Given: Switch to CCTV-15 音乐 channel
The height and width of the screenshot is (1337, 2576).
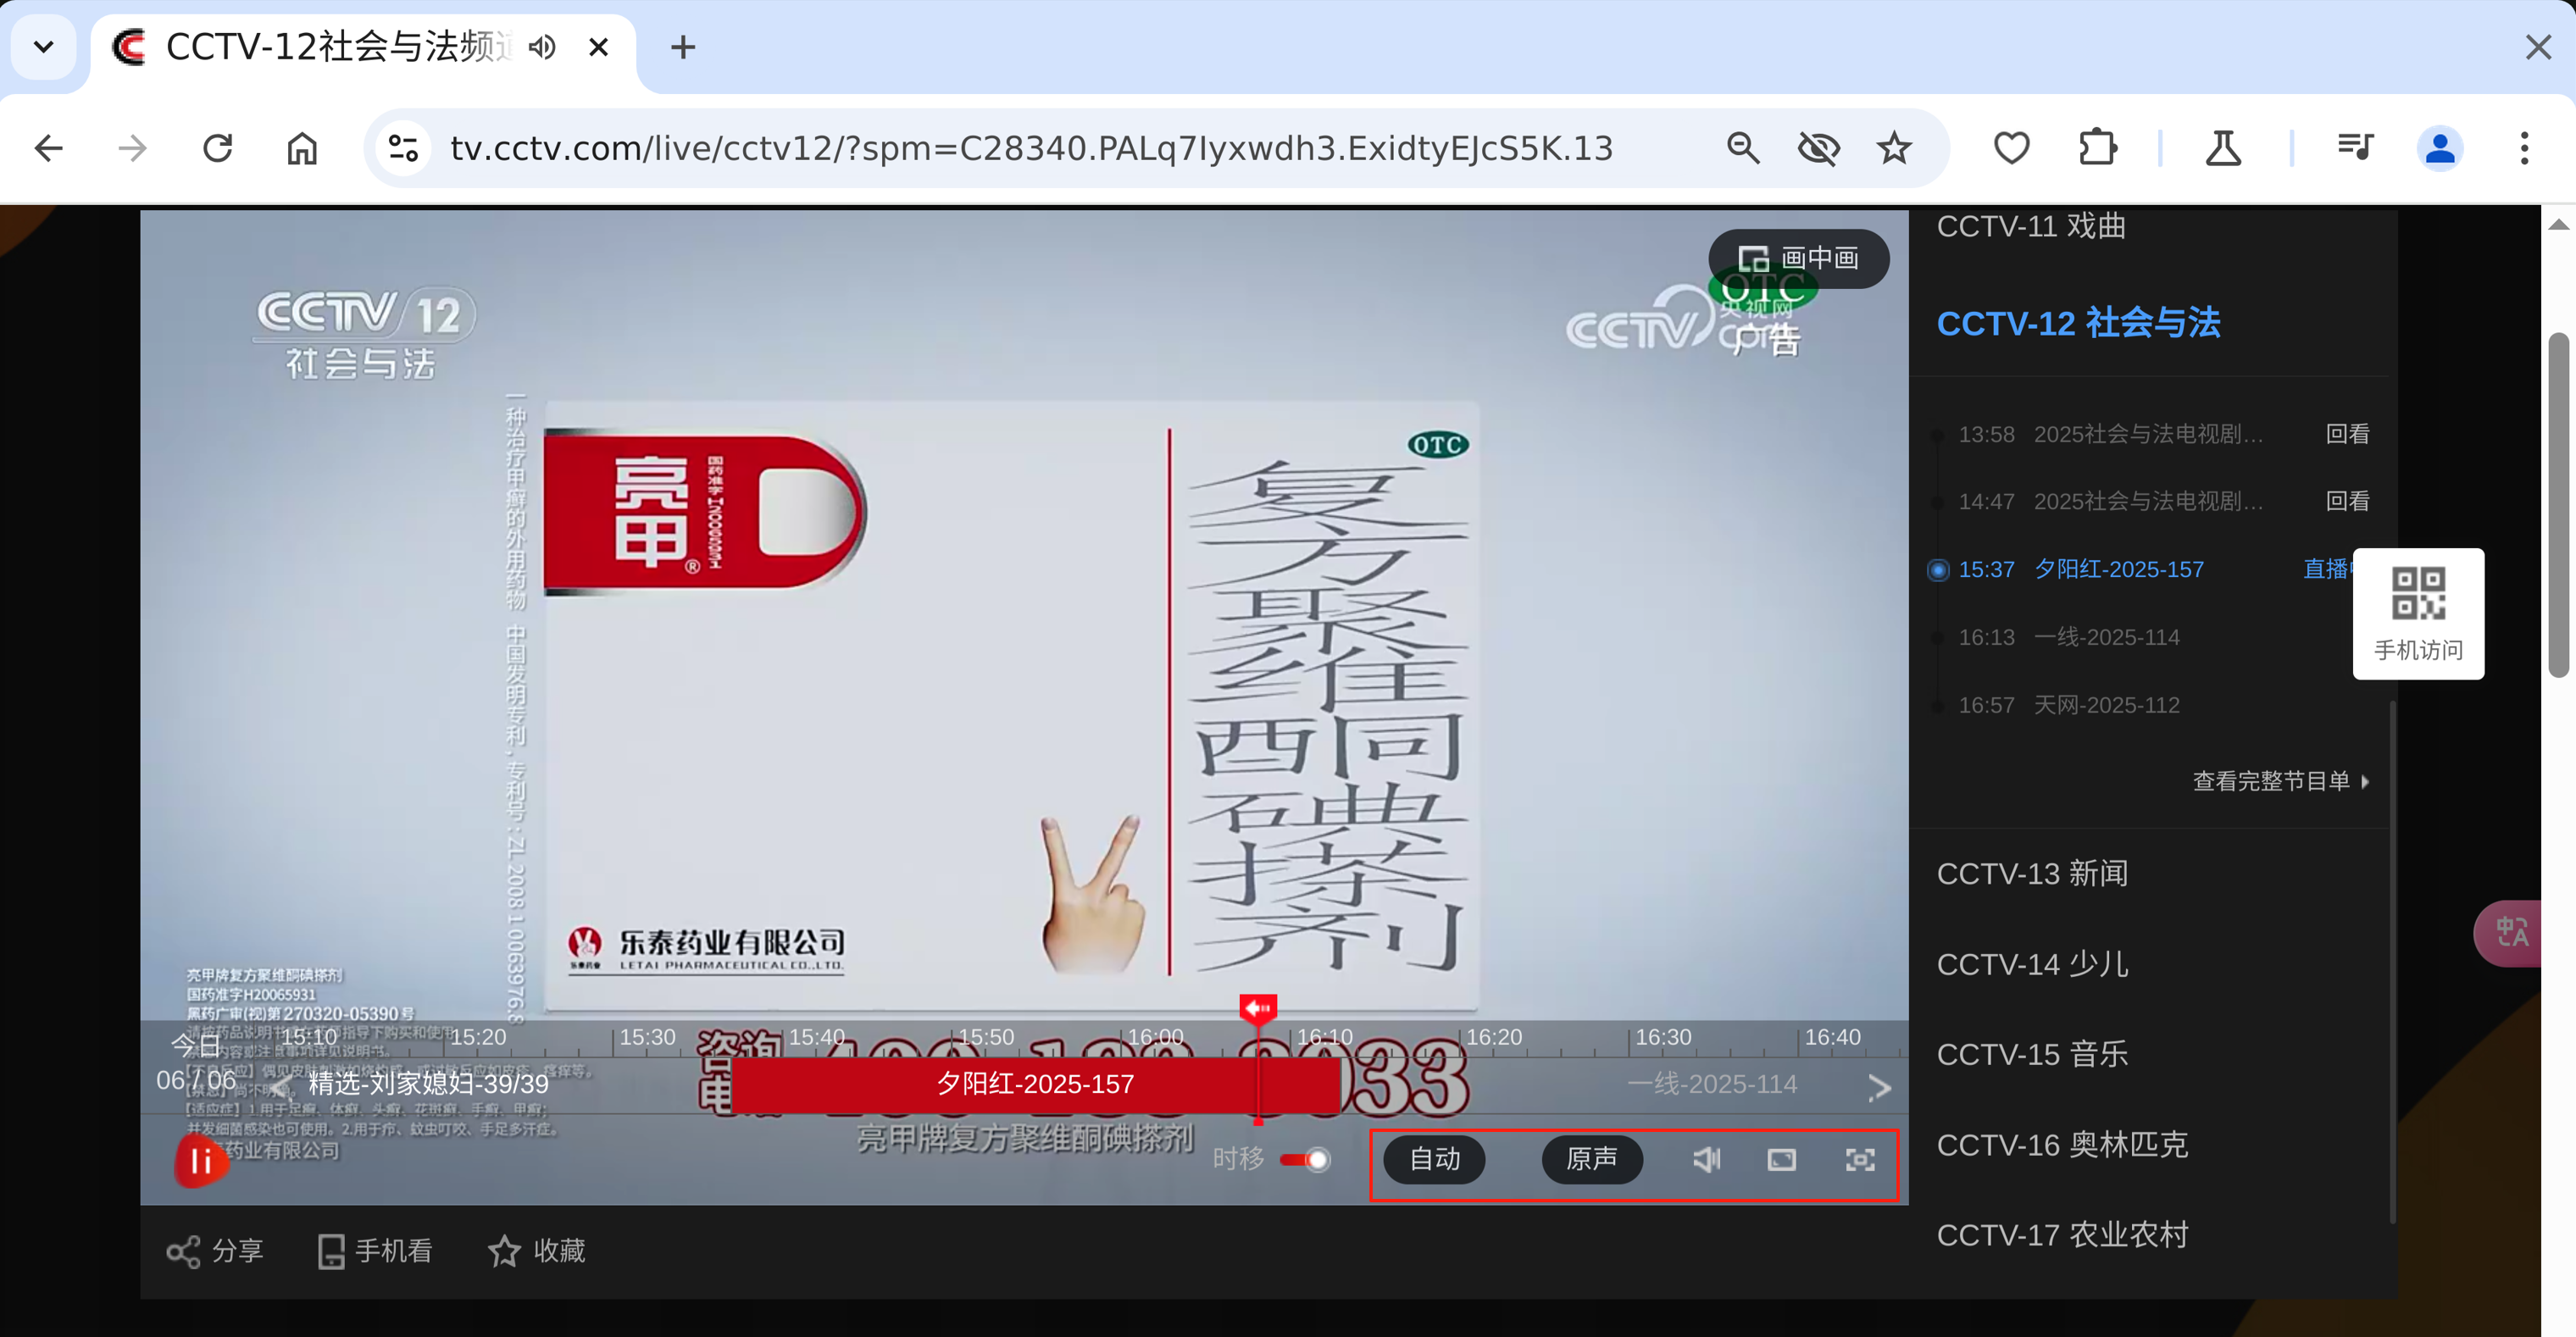Looking at the screenshot, I should coord(2033,1054).
